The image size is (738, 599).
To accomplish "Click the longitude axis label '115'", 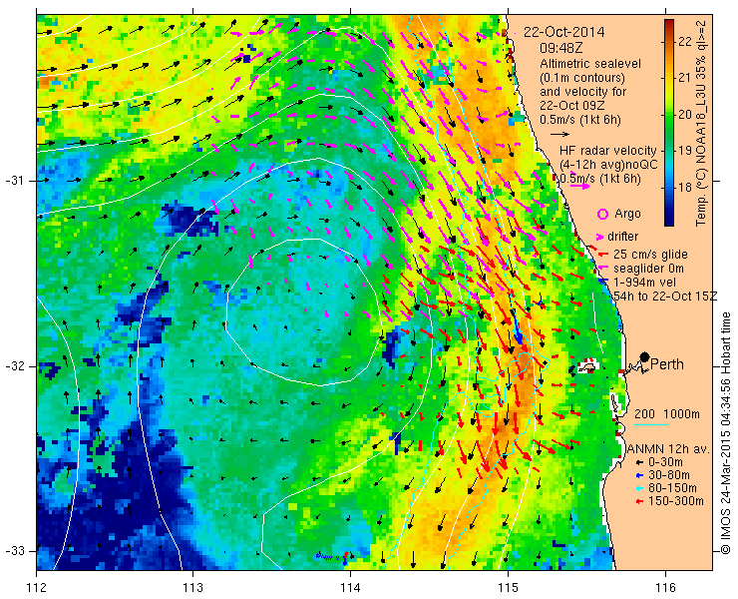I will coord(508,588).
